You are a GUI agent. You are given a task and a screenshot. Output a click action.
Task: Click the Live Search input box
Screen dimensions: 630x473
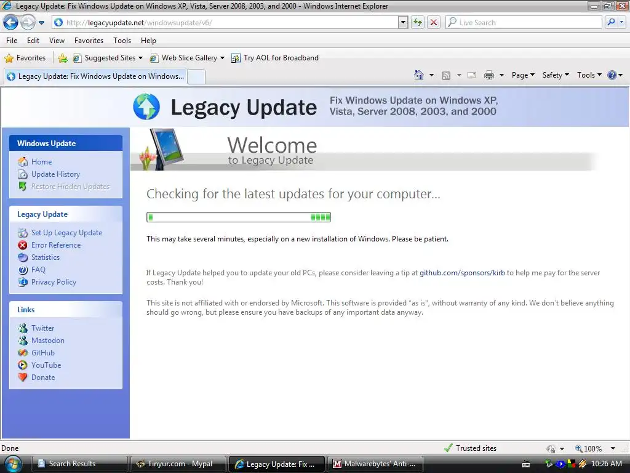point(524,23)
